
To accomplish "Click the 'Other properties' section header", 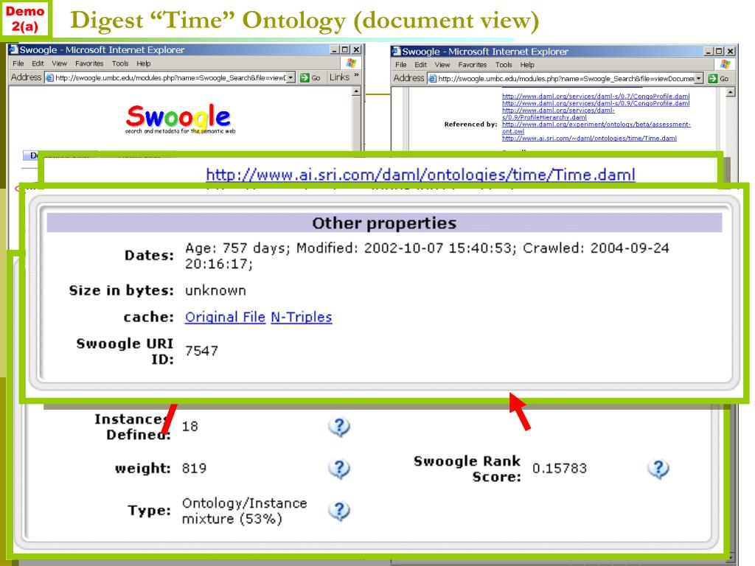I will (383, 223).
